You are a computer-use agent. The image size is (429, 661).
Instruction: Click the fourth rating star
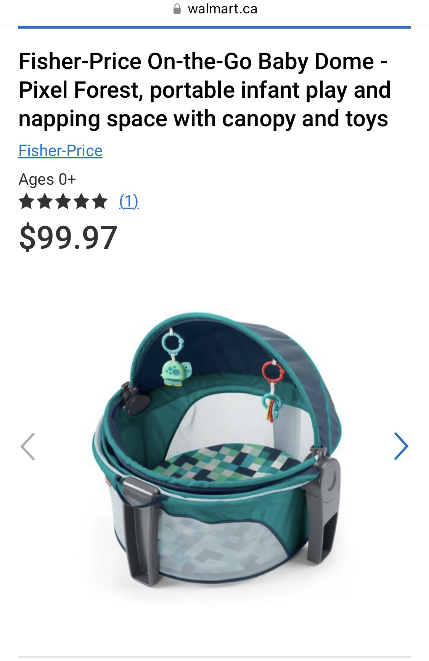pyautogui.click(x=82, y=201)
